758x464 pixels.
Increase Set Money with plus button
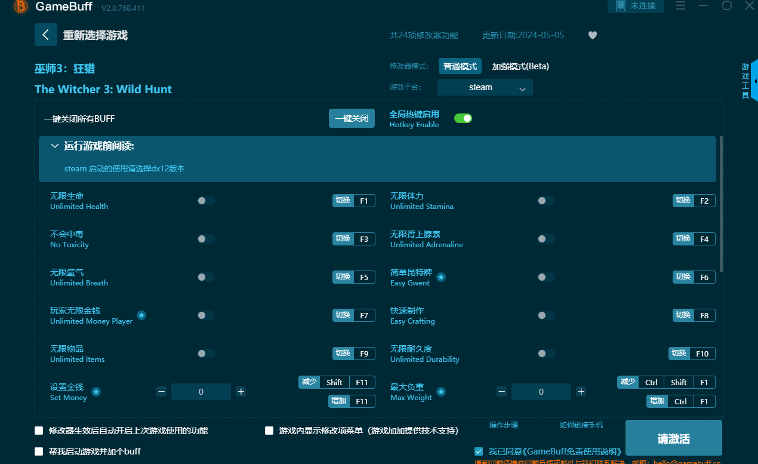tap(241, 392)
